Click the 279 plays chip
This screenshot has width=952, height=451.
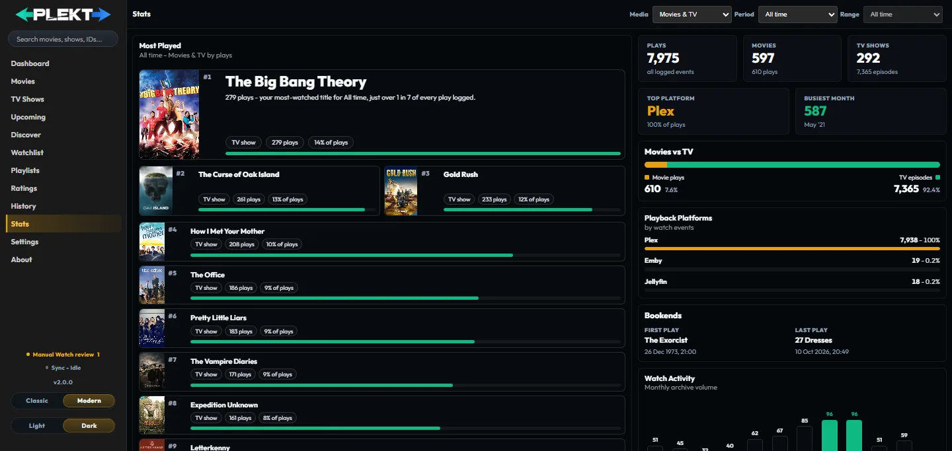point(285,143)
